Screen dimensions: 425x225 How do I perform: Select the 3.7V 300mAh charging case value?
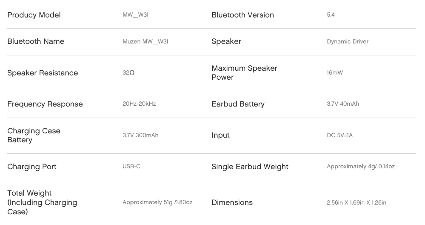tap(140, 135)
